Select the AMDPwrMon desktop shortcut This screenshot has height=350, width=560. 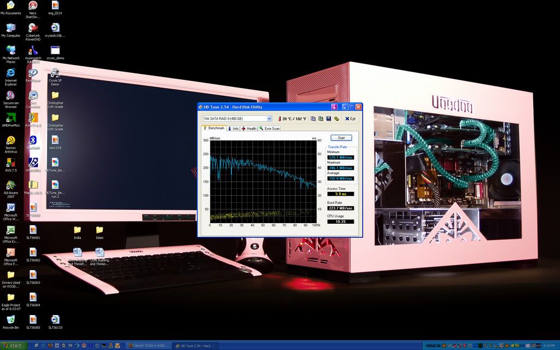point(11,120)
